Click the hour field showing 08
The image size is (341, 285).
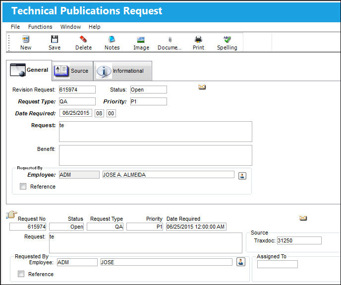tap(99, 113)
